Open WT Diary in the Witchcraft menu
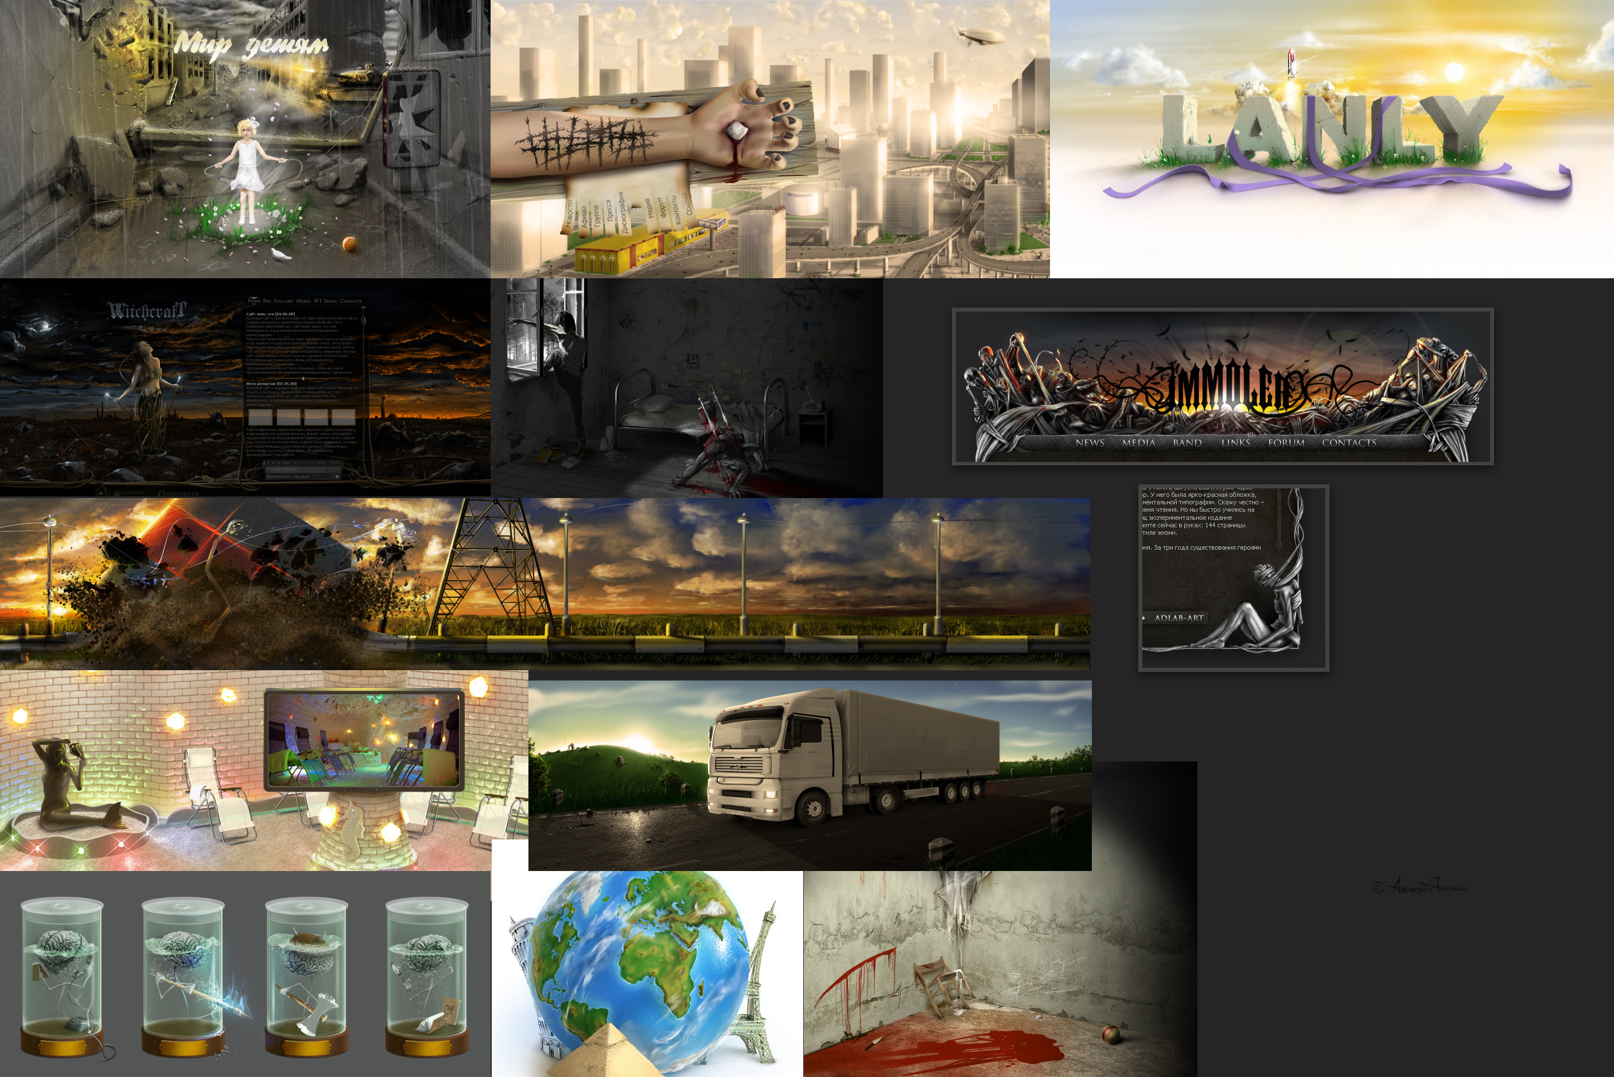Viewport: 1614px width, 1077px height. click(325, 302)
